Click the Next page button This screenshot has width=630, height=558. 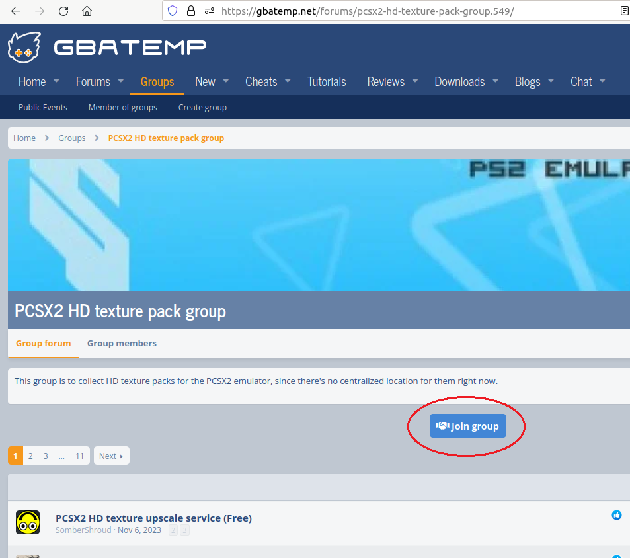[x=111, y=456]
